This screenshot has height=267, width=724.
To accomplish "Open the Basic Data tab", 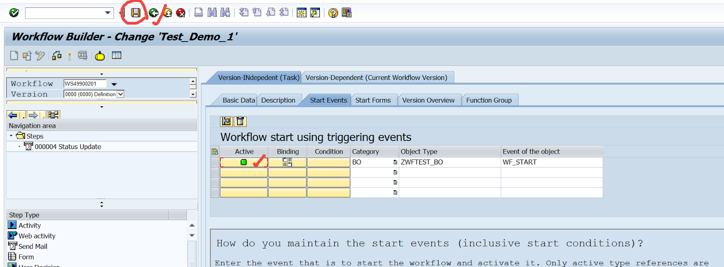I will [x=238, y=100].
